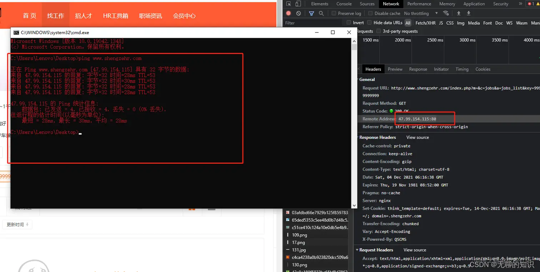Show more DevTools tabs via double chevron
Viewport: 540px width, 272px height.
(x=520, y=4)
